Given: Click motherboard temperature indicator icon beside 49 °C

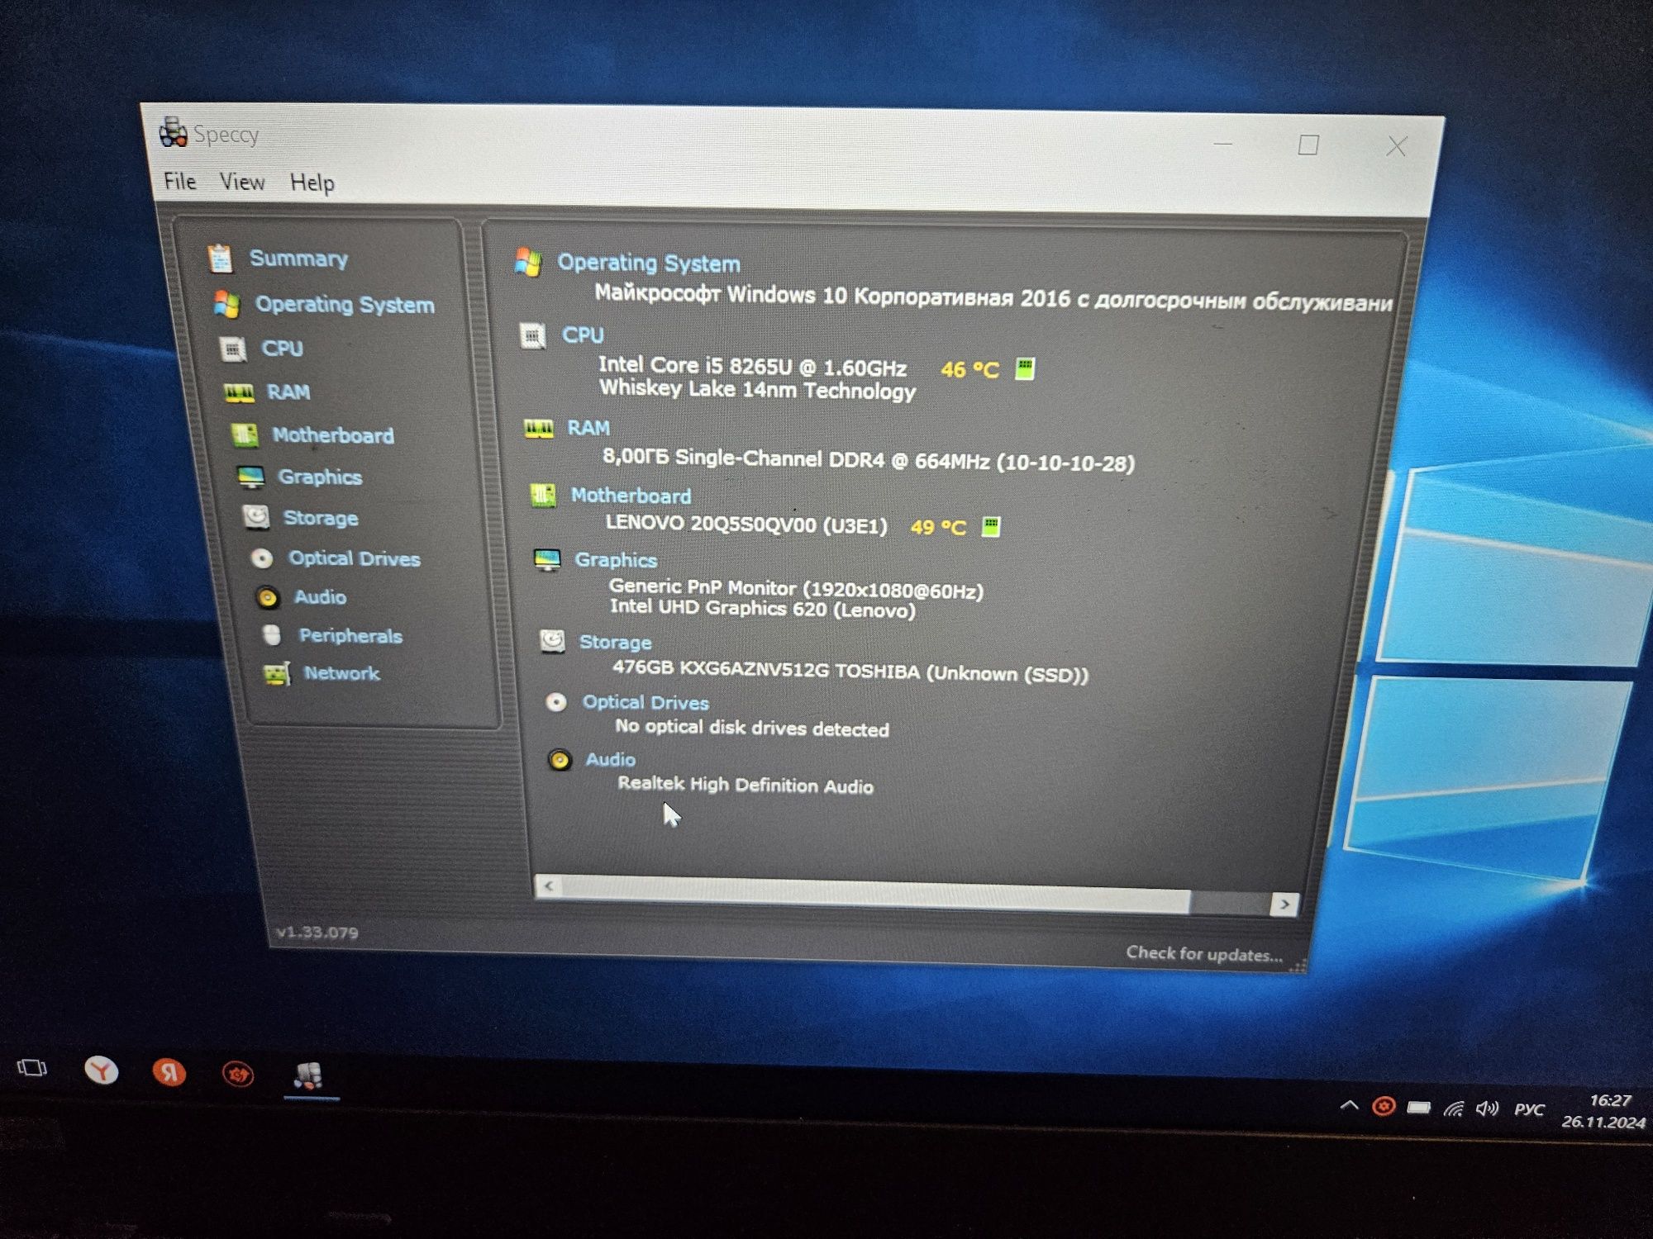Looking at the screenshot, I should [x=991, y=527].
